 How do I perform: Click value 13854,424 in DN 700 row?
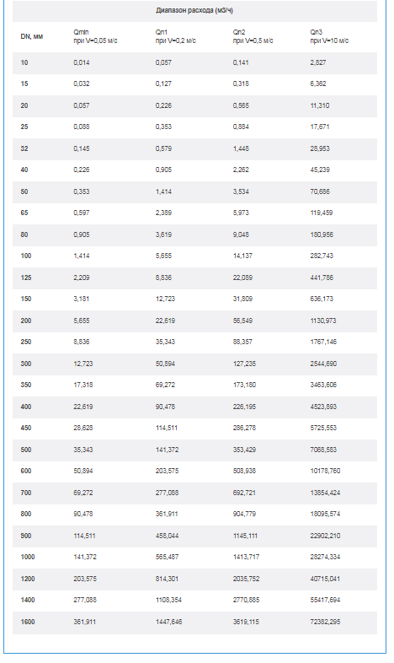tap(325, 493)
